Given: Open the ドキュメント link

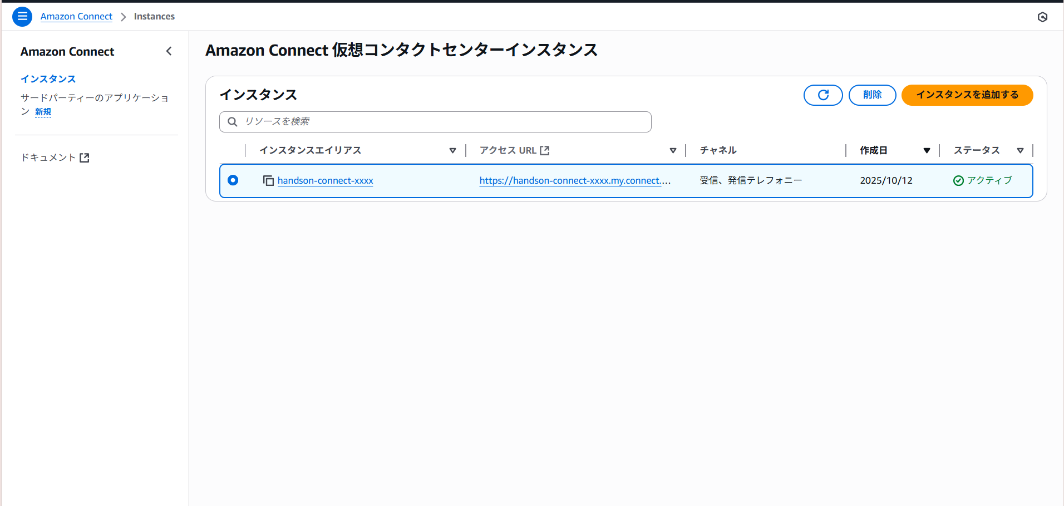Looking at the screenshot, I should (x=55, y=158).
